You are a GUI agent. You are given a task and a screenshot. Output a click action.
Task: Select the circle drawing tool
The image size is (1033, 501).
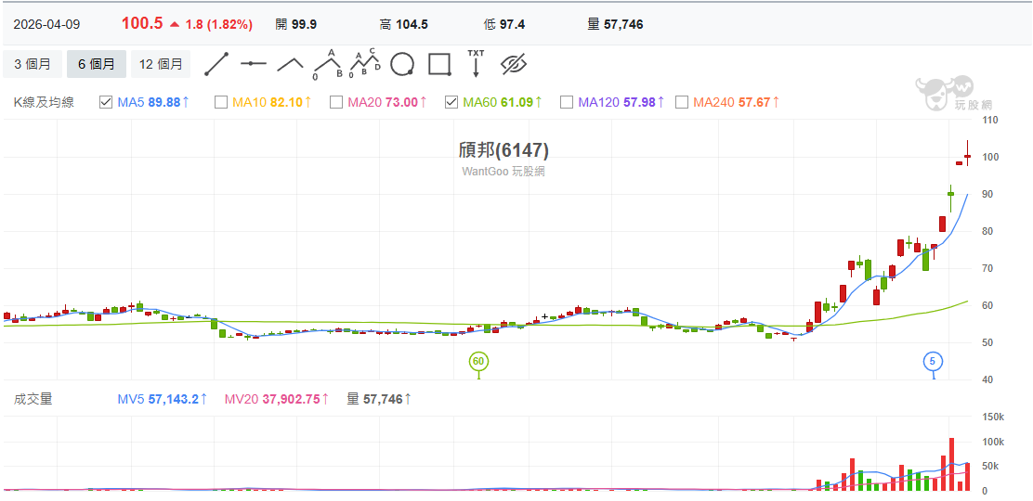[401, 64]
